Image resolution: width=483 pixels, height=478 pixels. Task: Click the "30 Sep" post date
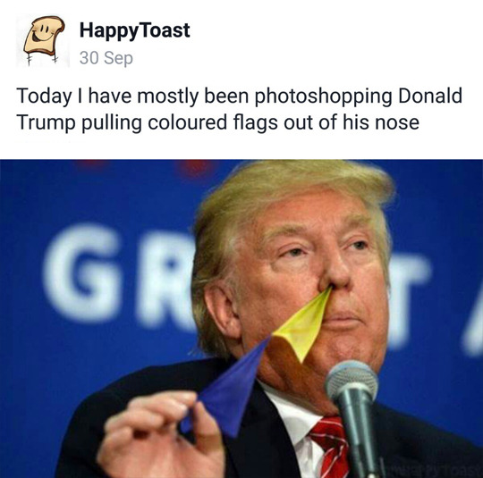(106, 58)
